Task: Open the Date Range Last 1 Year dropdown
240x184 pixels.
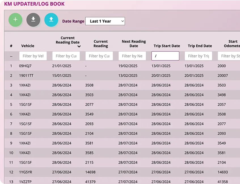Action: click(105, 21)
